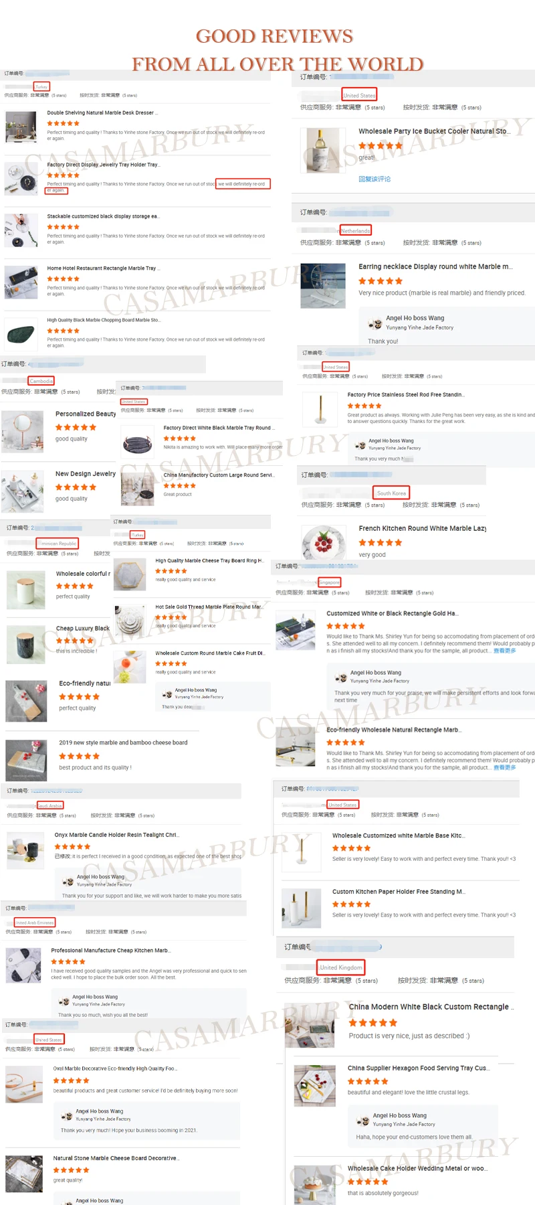Click seller avatar icon under Earring necklace review
Image resolution: width=535 pixels, height=1205 pixels.
[376, 325]
